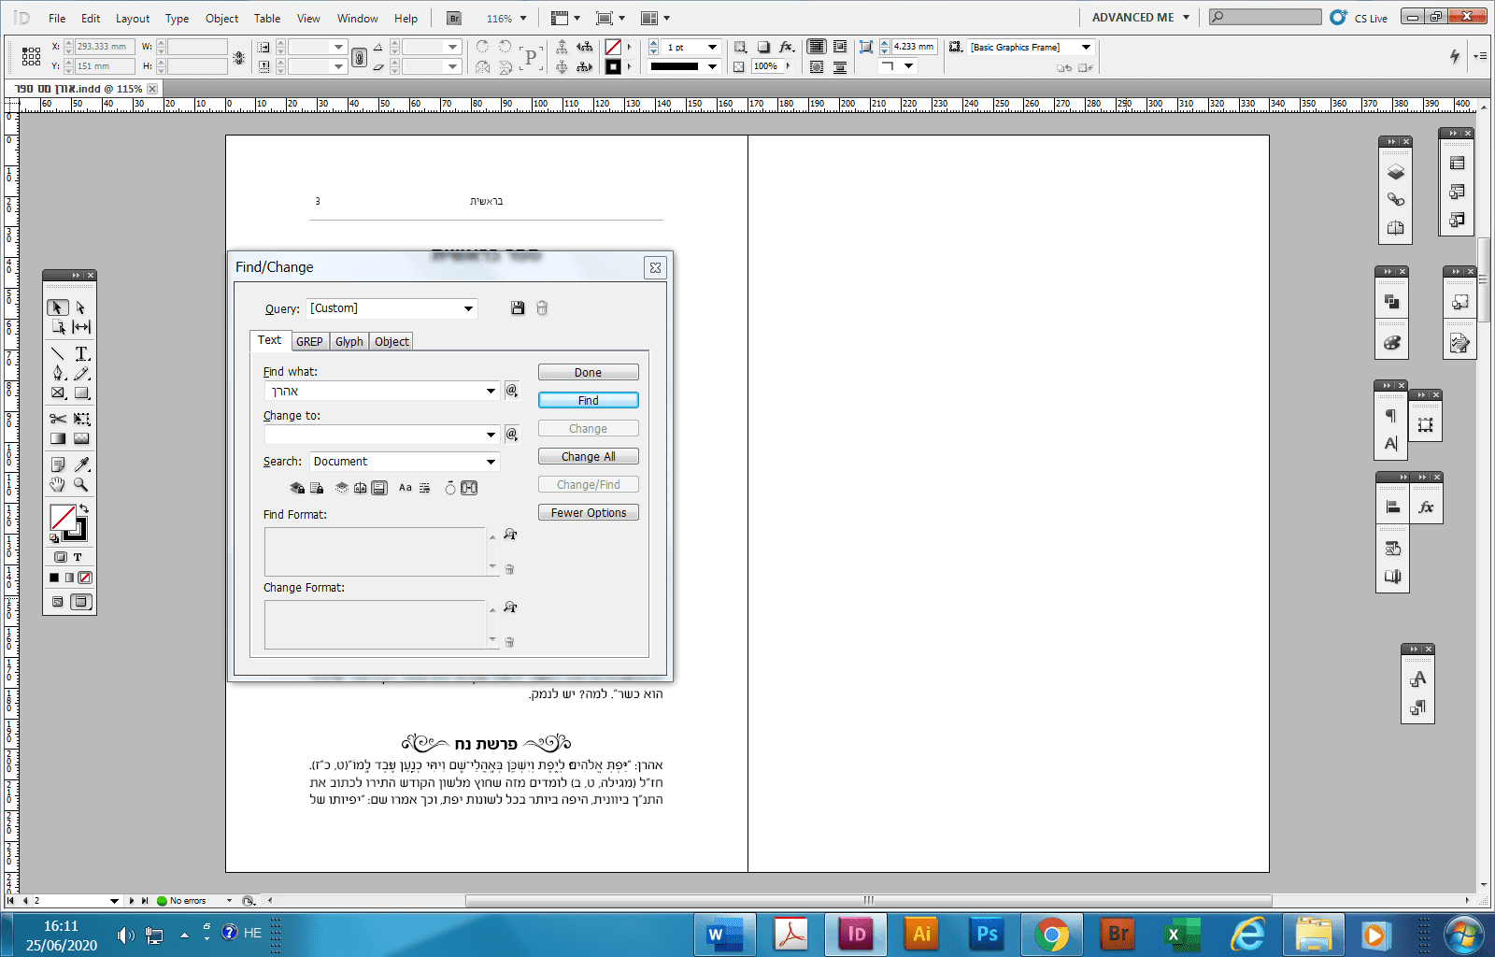Select the Gap tool

click(x=81, y=327)
